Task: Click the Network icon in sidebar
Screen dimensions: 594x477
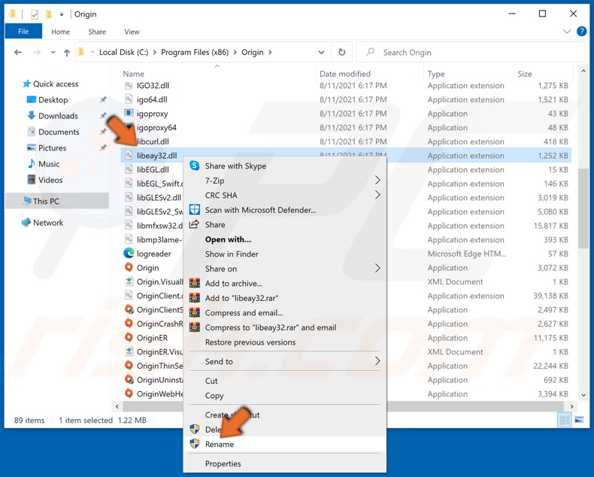Action: 26,223
